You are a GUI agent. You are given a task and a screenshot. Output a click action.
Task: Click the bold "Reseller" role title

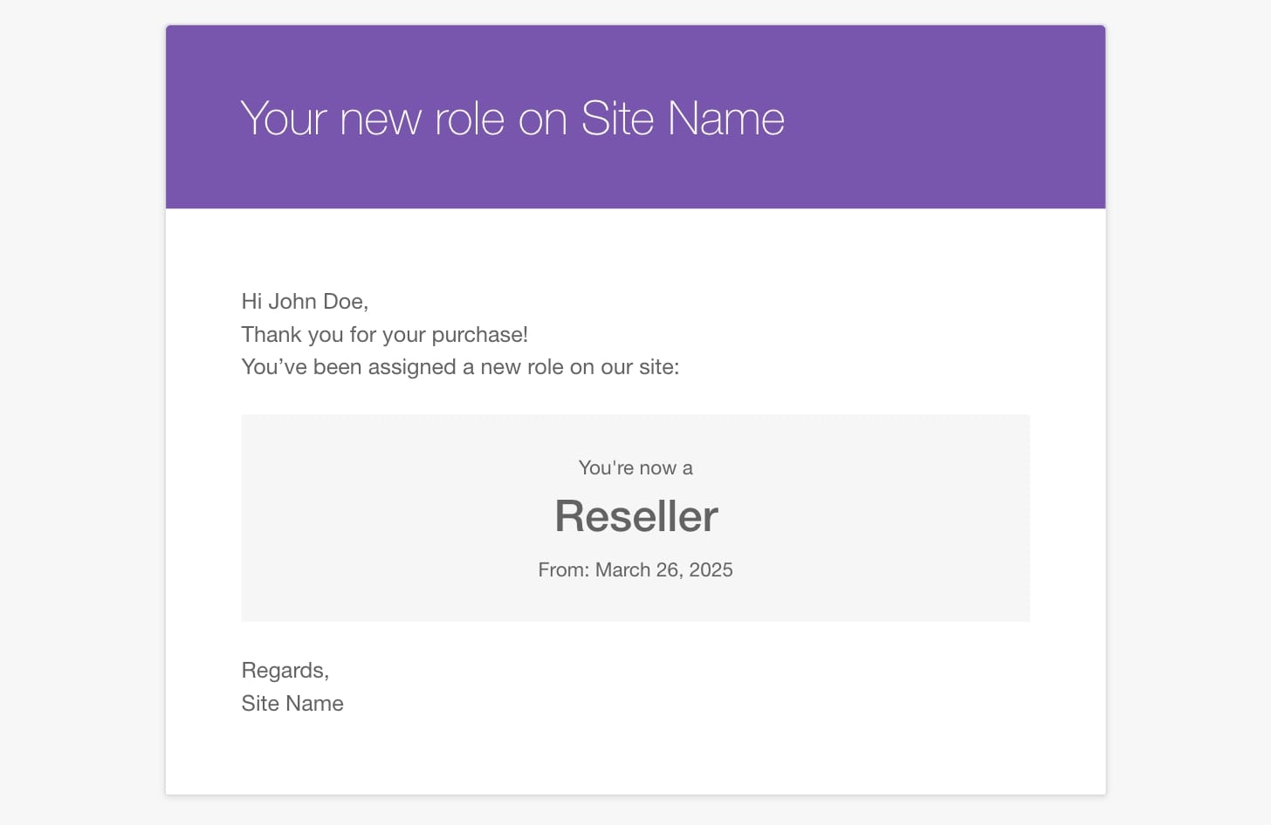(x=636, y=516)
